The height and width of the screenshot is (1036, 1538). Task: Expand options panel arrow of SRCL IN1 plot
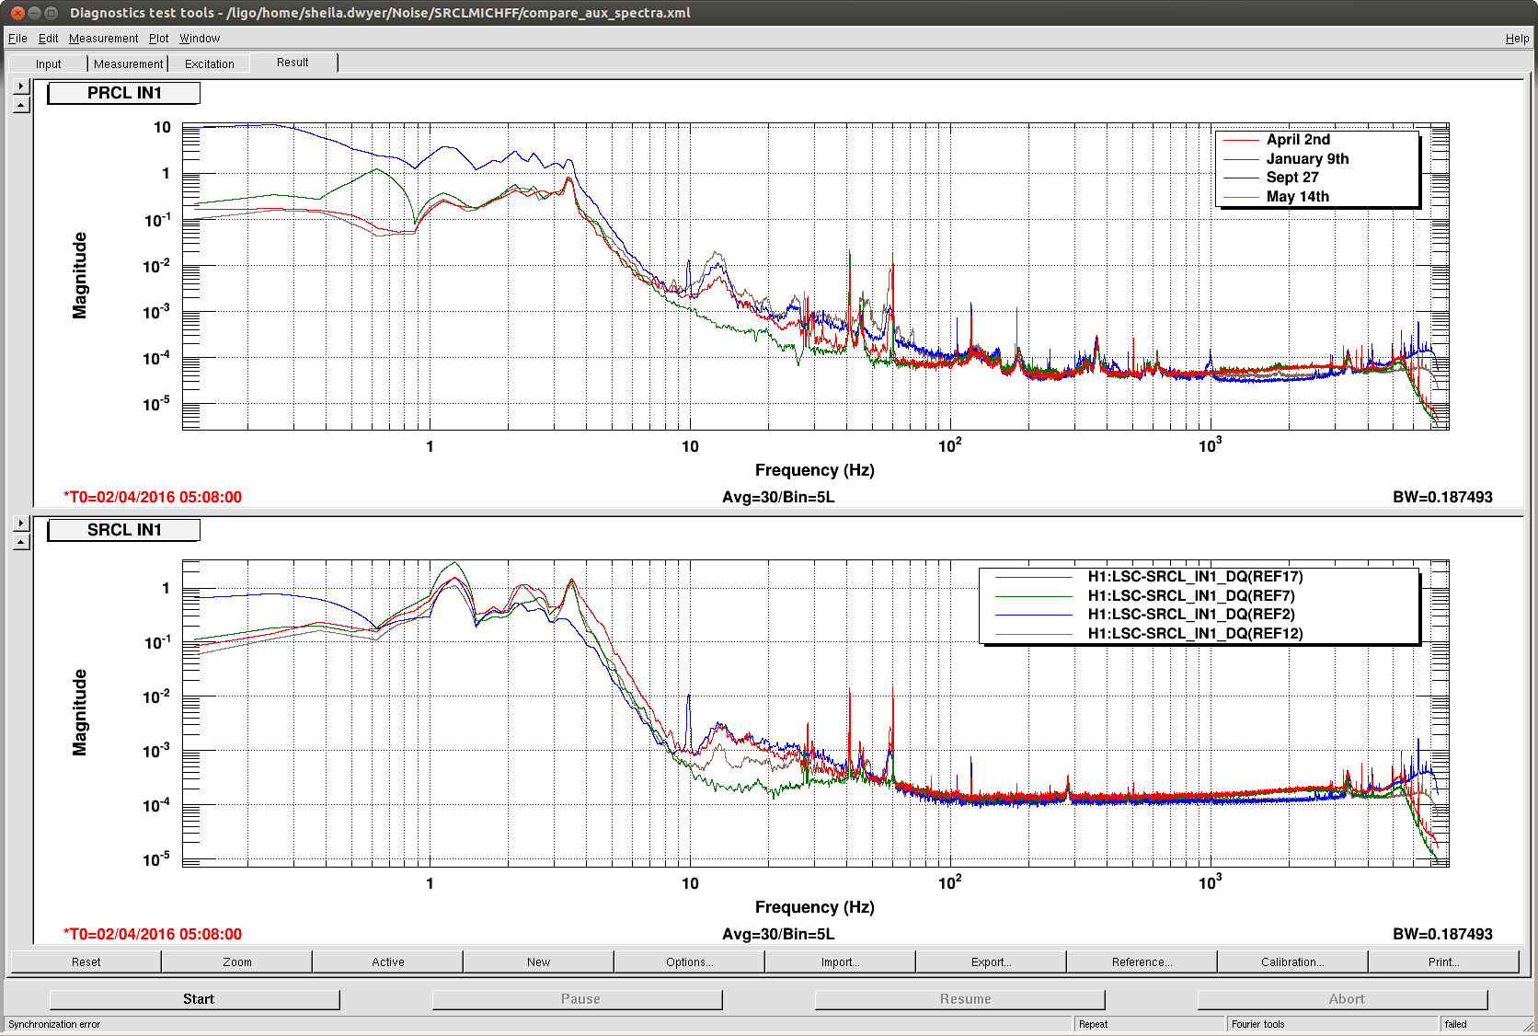[x=21, y=523]
